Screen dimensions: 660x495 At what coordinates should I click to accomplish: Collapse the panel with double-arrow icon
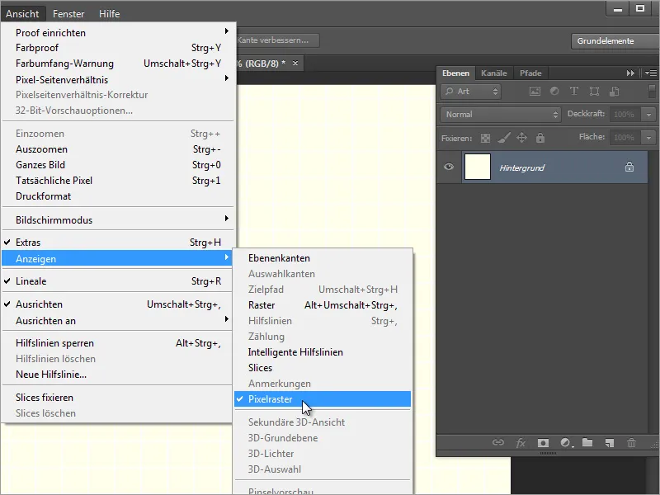(x=630, y=73)
